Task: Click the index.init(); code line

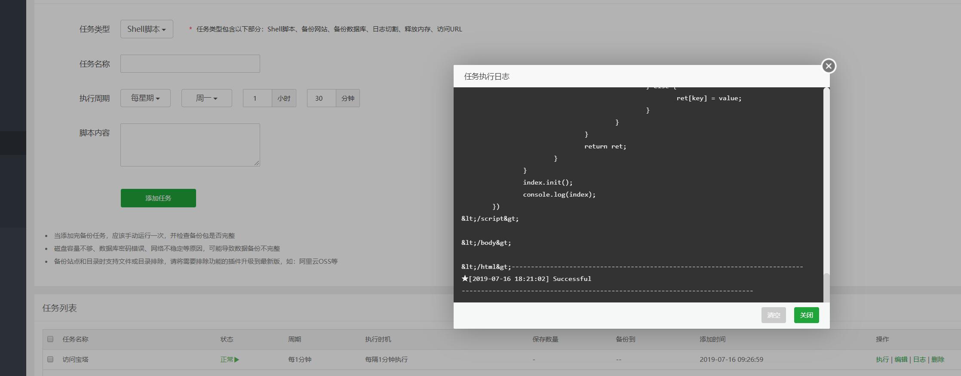Action: (548, 182)
